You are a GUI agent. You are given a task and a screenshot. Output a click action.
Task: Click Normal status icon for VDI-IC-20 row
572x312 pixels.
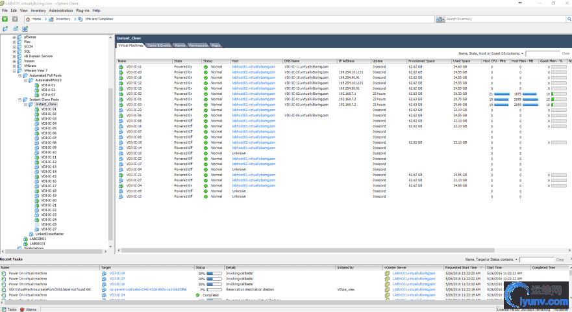click(206, 72)
